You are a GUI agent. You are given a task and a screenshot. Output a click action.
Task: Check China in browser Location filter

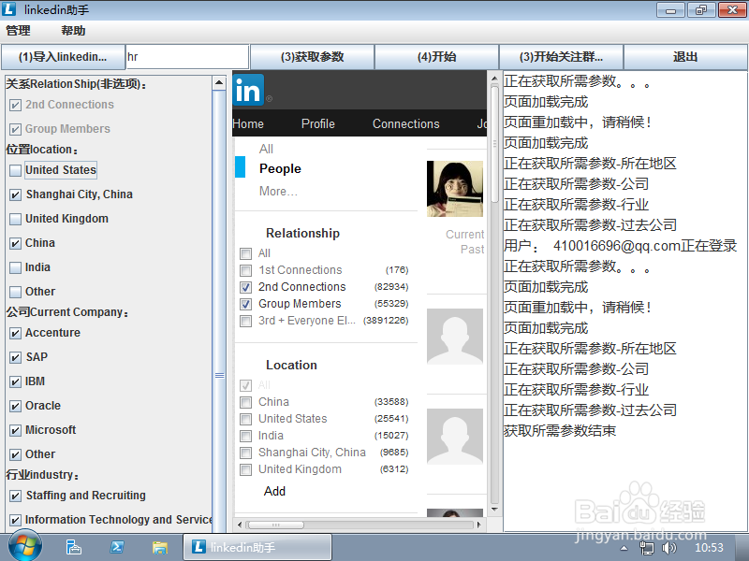[245, 402]
